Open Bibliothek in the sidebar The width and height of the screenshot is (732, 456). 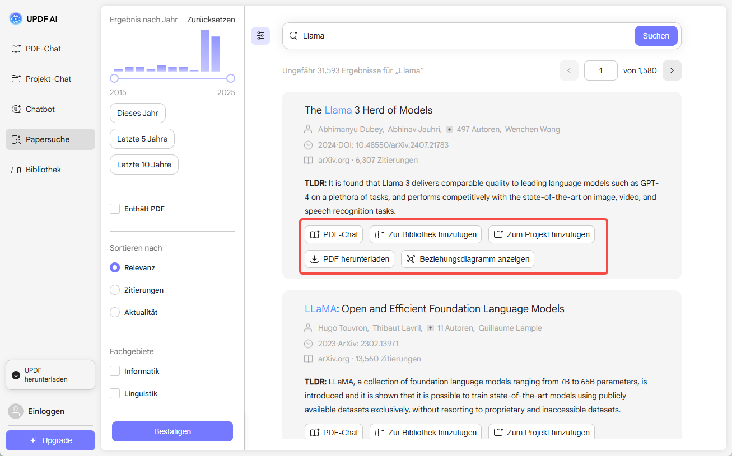coord(50,170)
